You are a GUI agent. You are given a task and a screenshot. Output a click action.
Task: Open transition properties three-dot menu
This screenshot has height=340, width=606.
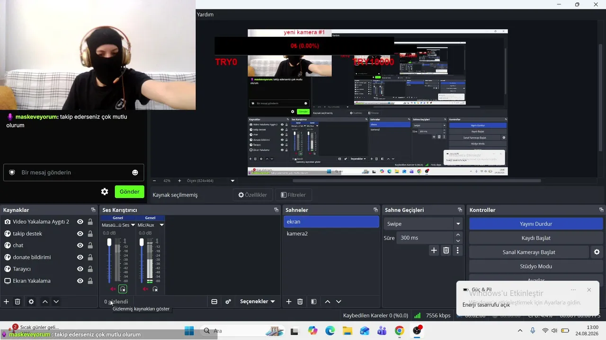click(x=457, y=251)
